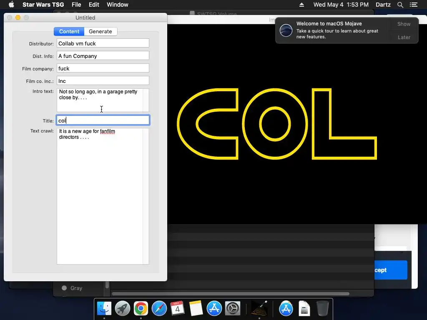Click the blue Accept button behind

coord(391,270)
